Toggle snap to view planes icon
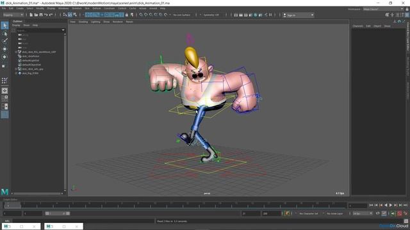The width and height of the screenshot is (410, 230). [x=161, y=15]
